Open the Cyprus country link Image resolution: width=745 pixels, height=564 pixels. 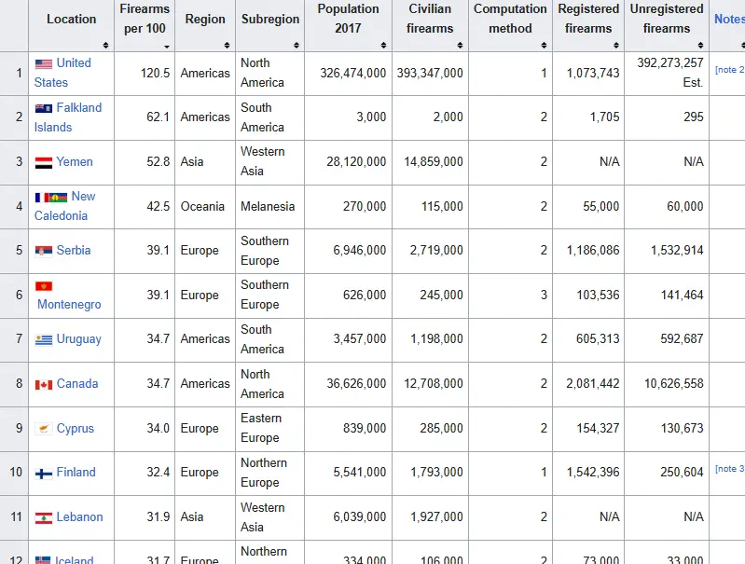[76, 429]
